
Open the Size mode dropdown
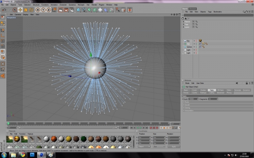[x=159, y=147]
